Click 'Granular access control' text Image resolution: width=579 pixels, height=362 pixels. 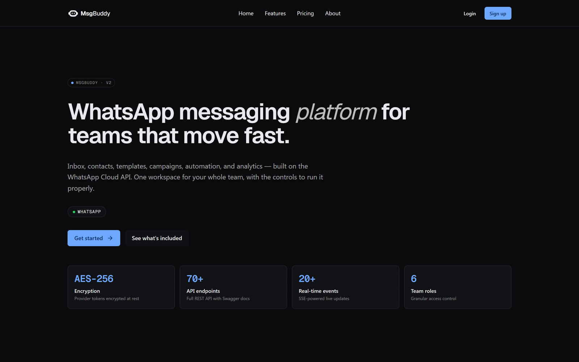pos(434,299)
